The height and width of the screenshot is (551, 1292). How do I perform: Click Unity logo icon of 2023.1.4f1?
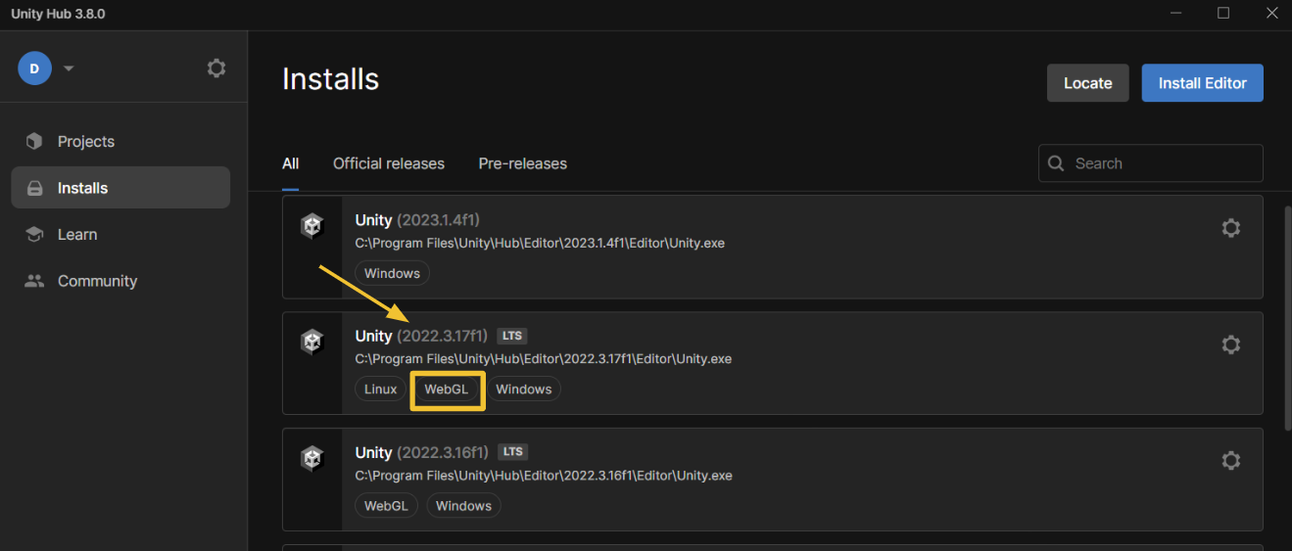(311, 226)
